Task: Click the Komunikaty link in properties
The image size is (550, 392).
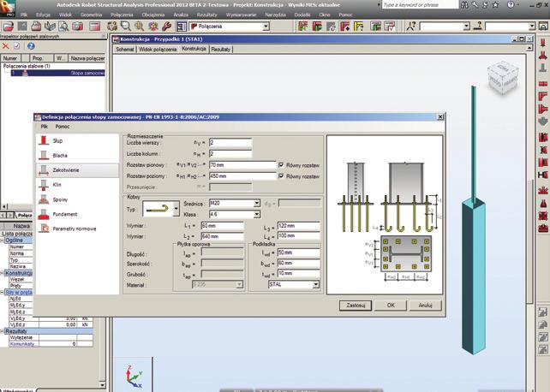Action: (x=22, y=344)
